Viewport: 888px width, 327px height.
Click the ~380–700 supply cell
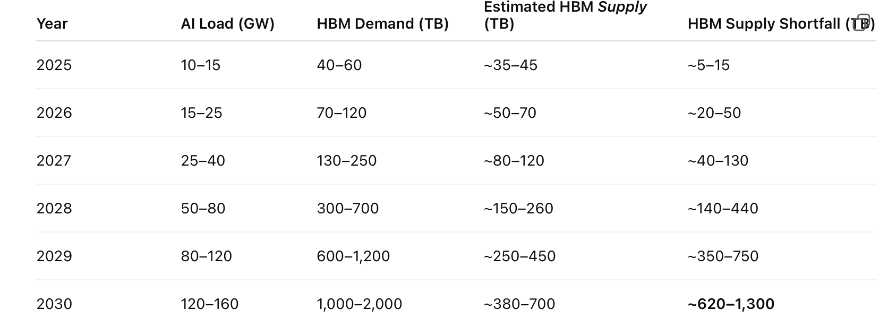[519, 304]
